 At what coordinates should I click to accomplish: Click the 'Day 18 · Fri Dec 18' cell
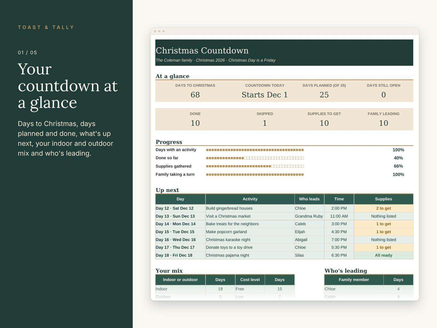(180, 255)
